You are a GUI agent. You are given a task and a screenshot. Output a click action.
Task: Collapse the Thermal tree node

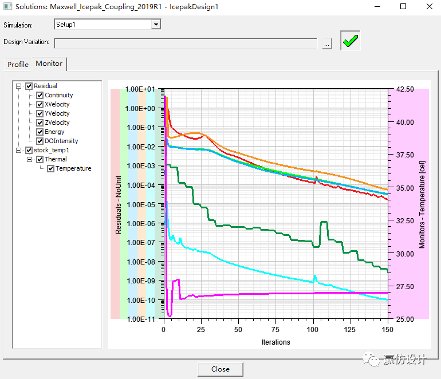click(x=30, y=160)
